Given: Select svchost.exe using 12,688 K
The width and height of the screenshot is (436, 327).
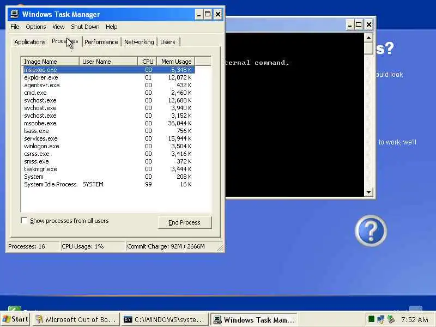Looking at the screenshot, I should [109, 100].
